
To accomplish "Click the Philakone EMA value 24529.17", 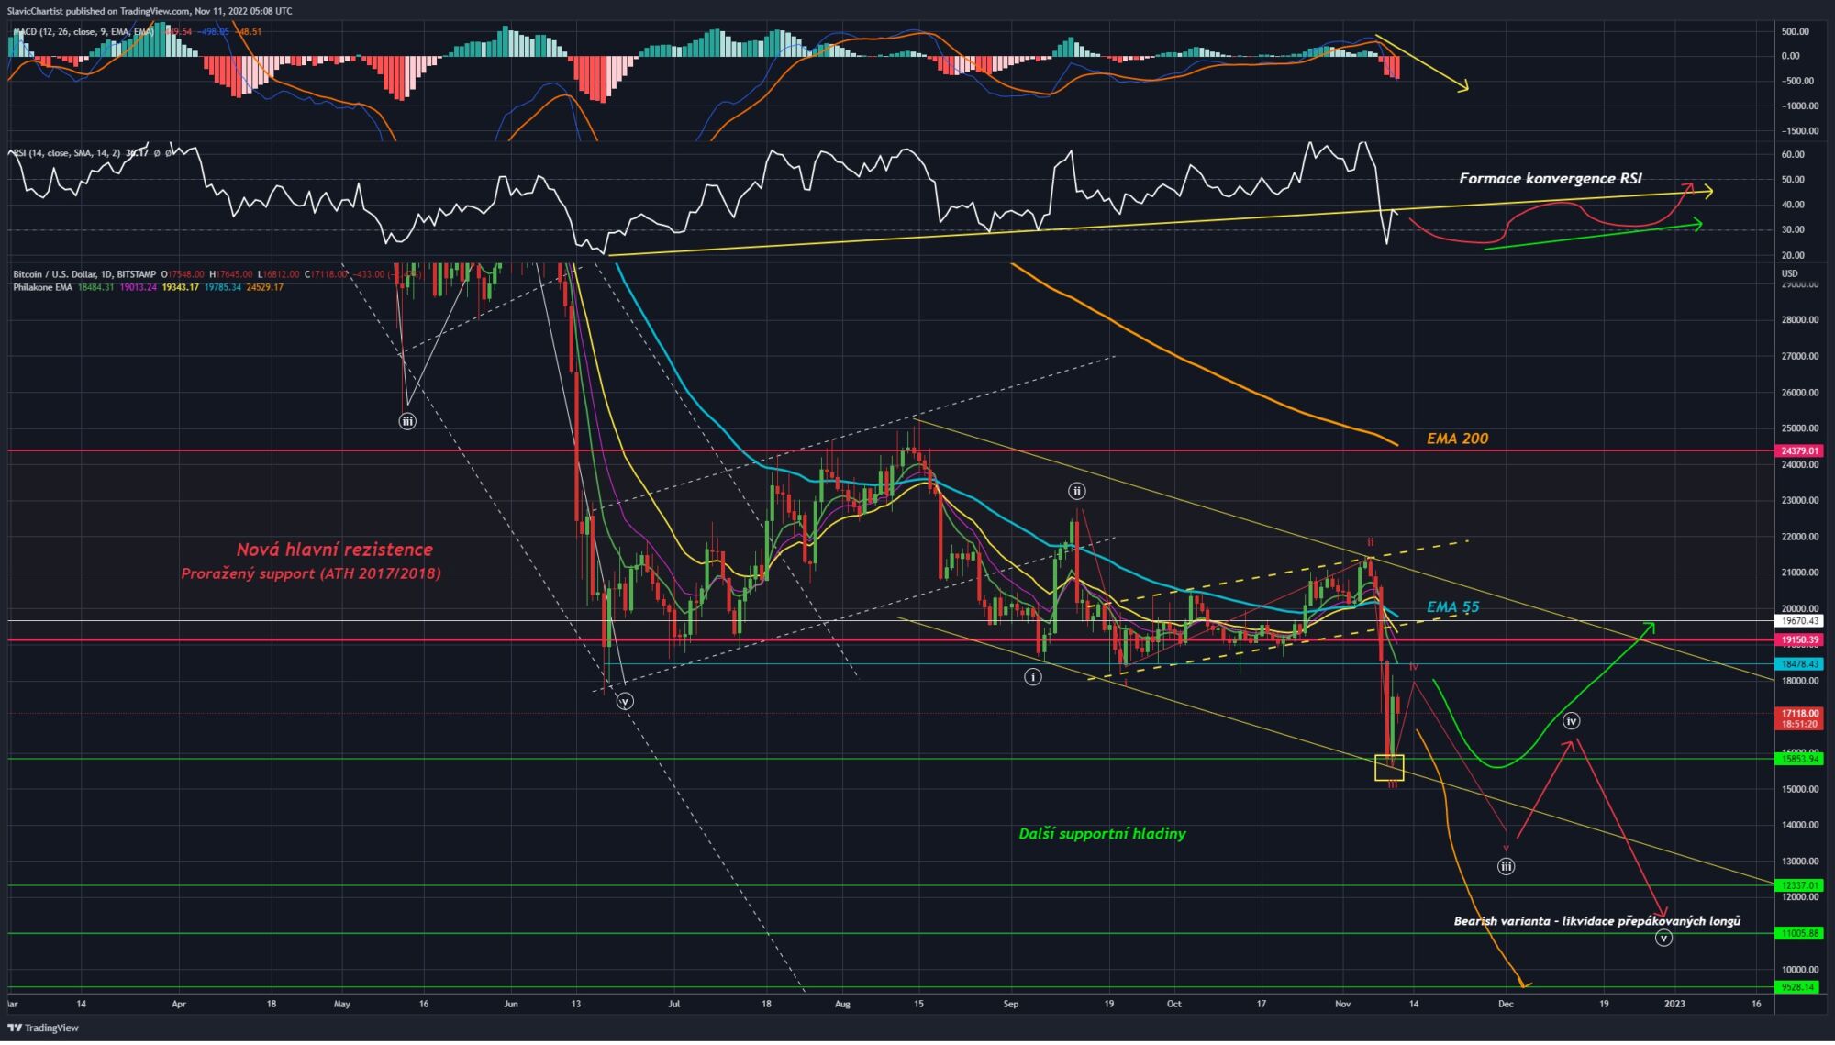I will tap(265, 287).
